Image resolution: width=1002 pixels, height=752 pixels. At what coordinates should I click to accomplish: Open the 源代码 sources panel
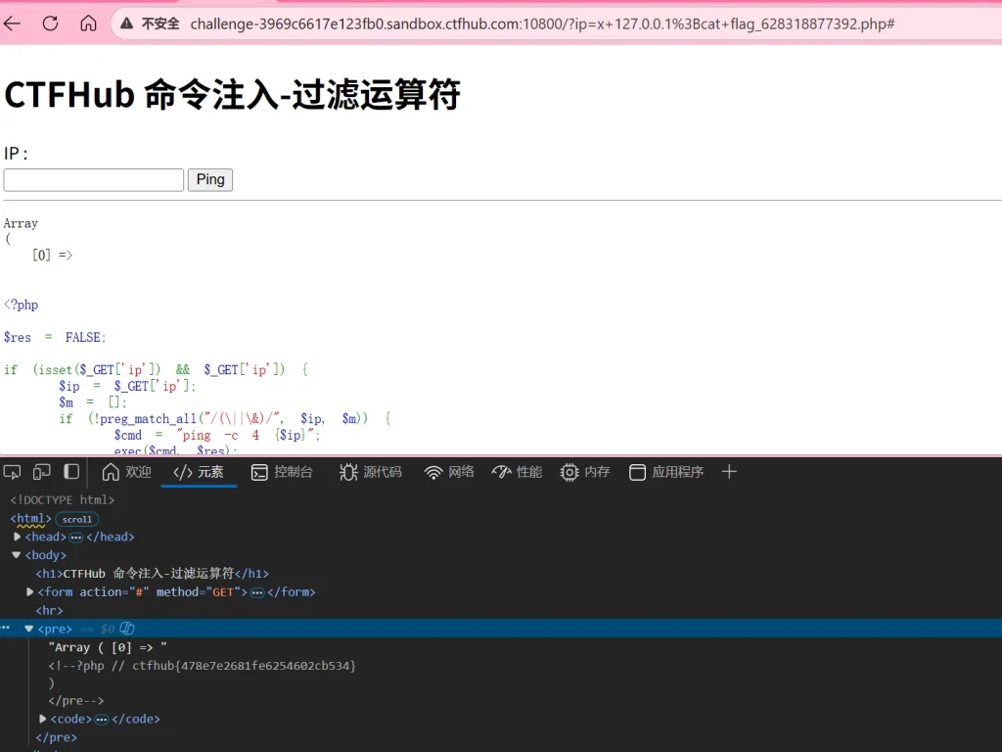point(370,472)
